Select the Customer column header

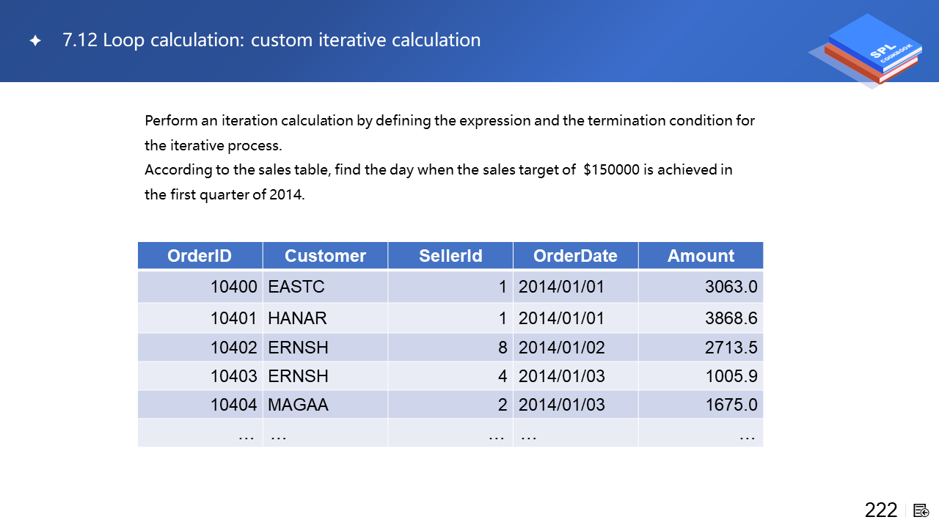click(x=325, y=255)
